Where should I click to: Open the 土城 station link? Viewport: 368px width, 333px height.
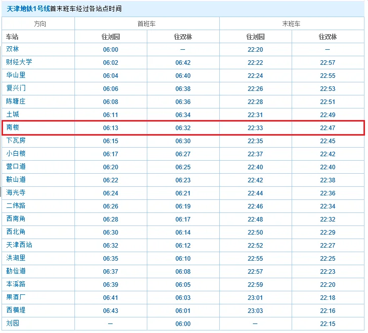click(13, 115)
